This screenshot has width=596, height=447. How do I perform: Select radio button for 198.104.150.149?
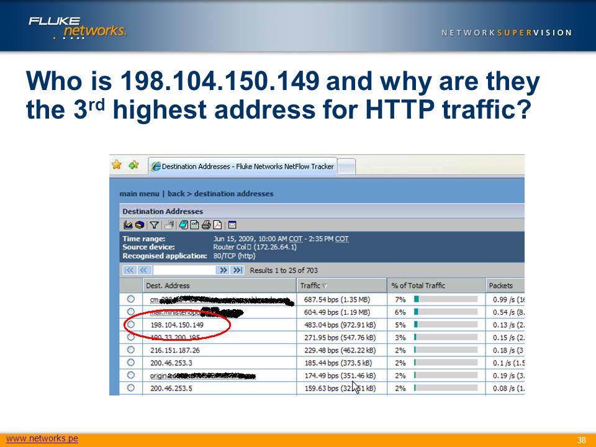pyautogui.click(x=131, y=325)
